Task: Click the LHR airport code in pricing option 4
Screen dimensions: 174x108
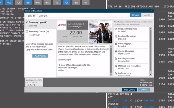Action: [146, 100]
